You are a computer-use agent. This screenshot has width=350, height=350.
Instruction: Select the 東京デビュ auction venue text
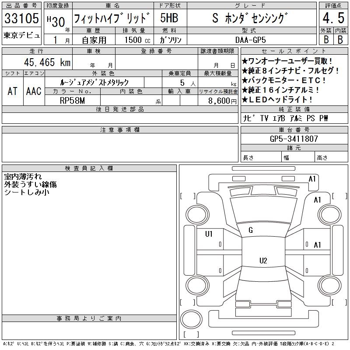(21, 35)
